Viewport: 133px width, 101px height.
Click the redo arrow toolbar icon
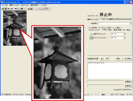44,9
